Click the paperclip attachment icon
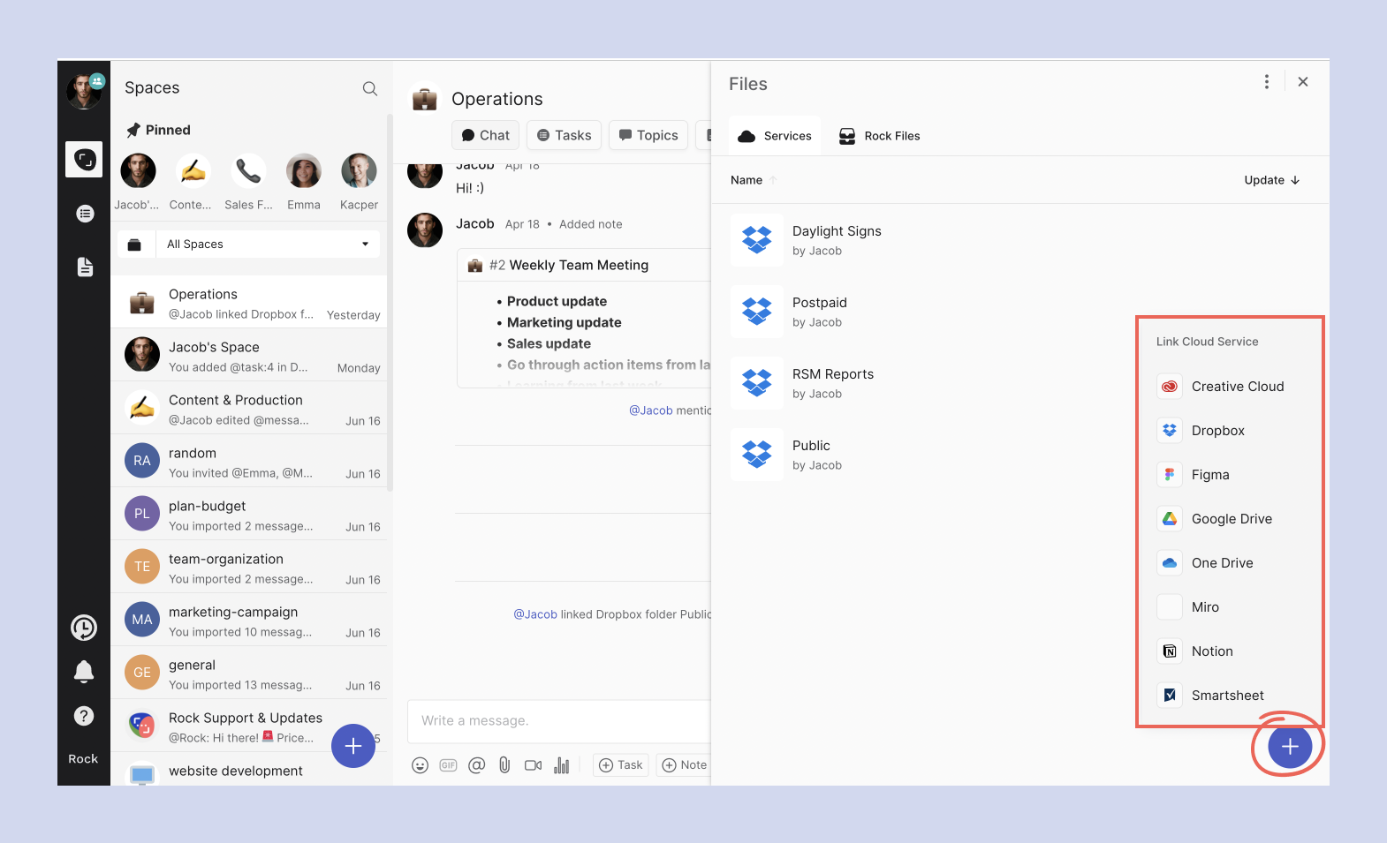 pos(504,765)
